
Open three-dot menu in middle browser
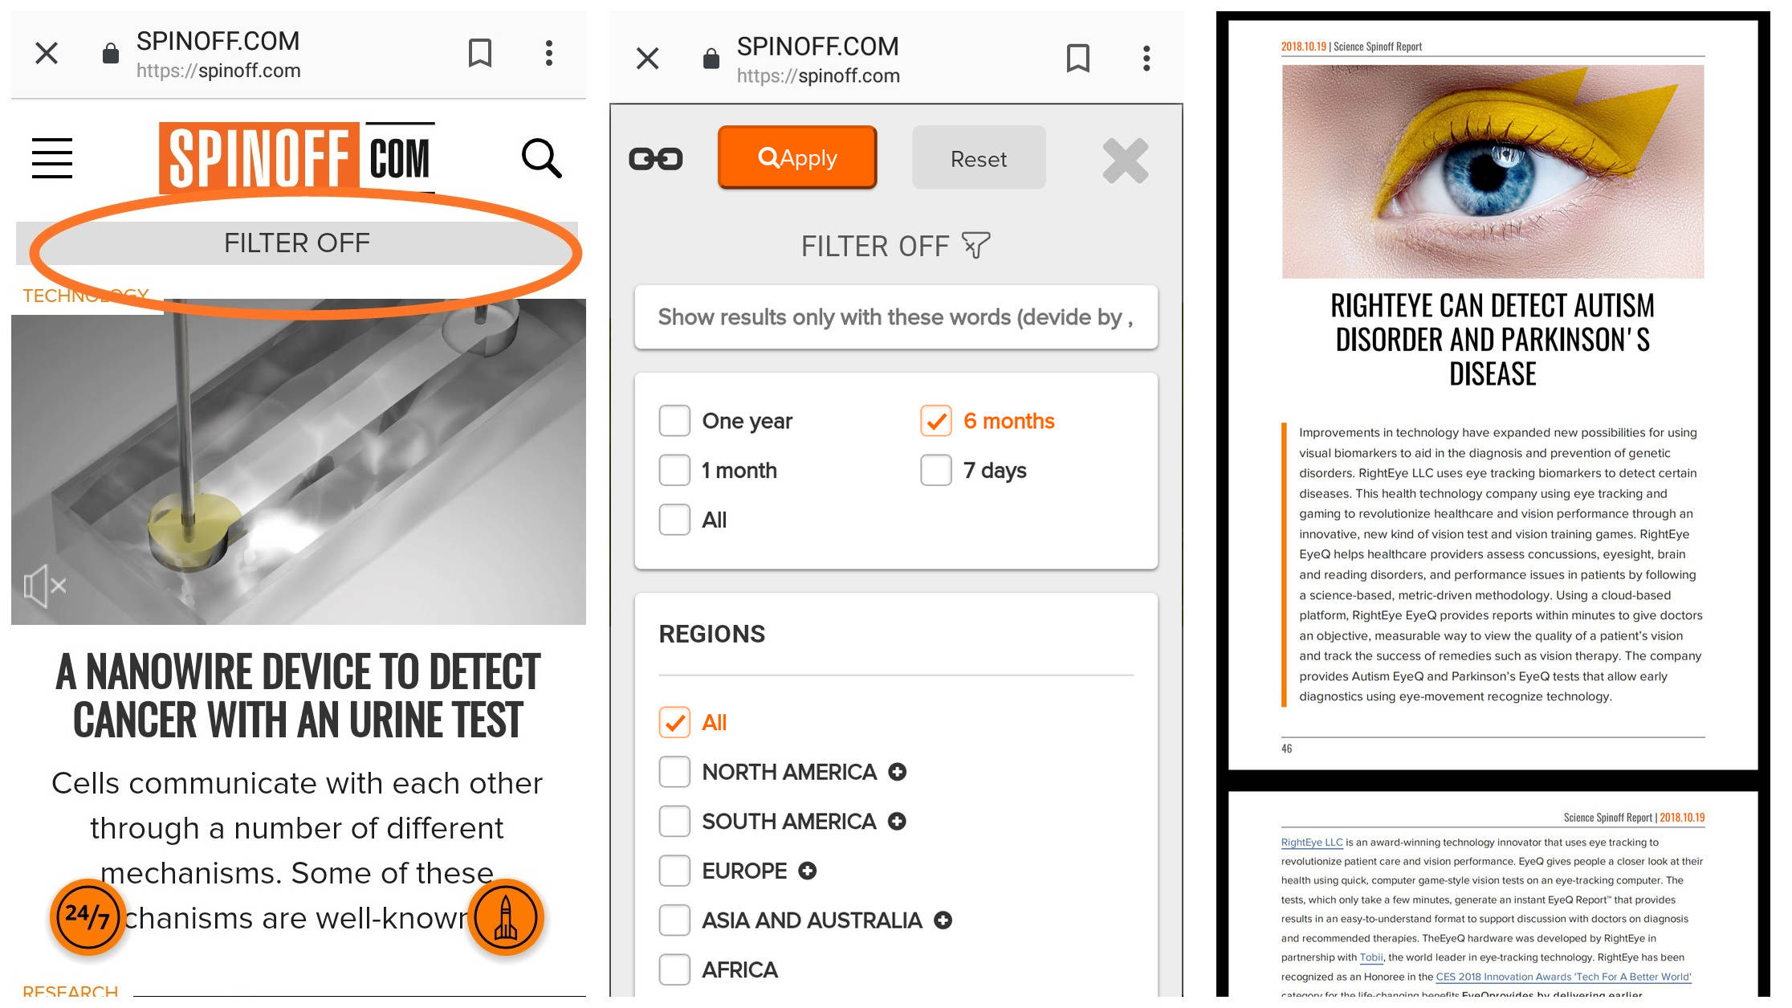[x=1146, y=59]
